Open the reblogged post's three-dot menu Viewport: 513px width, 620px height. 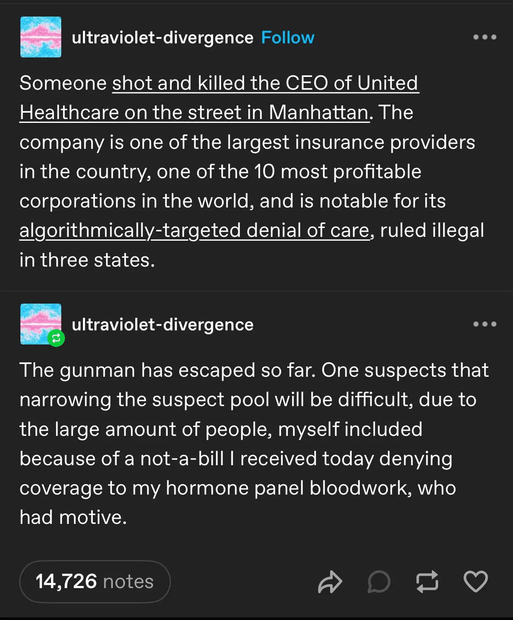pyautogui.click(x=484, y=324)
